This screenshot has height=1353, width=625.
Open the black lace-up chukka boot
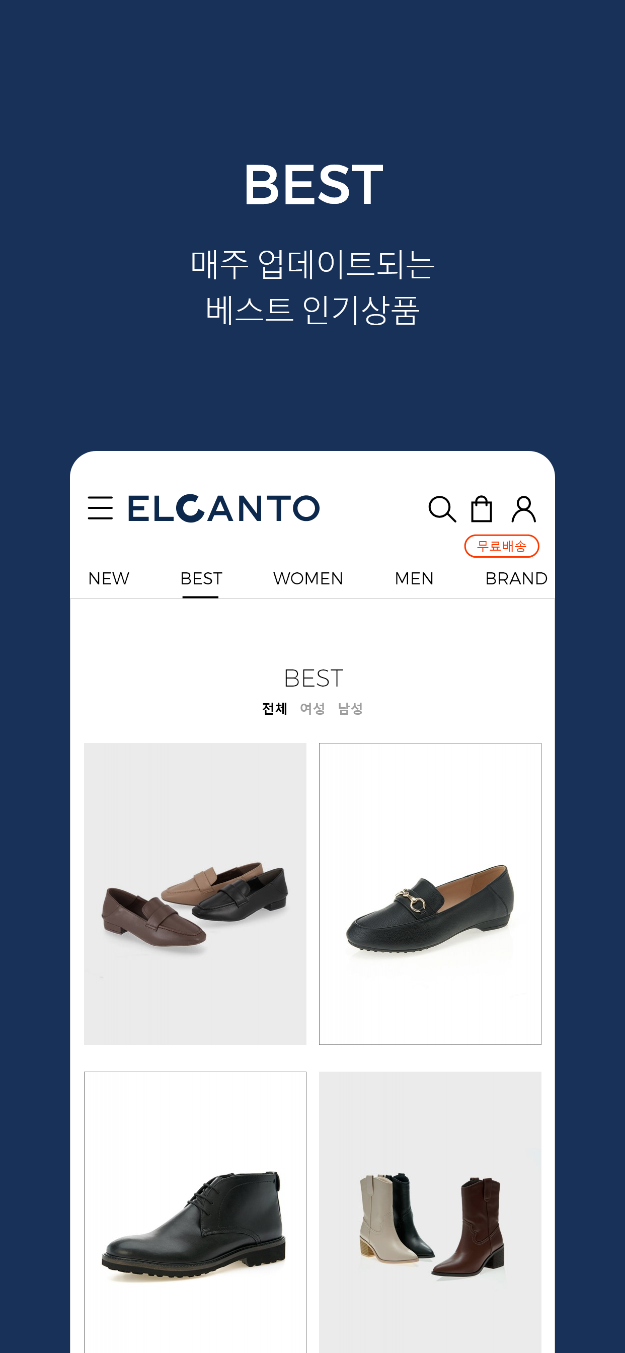(195, 1212)
